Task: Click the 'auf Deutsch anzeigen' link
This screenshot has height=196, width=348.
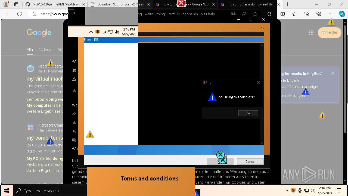Action: (301, 87)
